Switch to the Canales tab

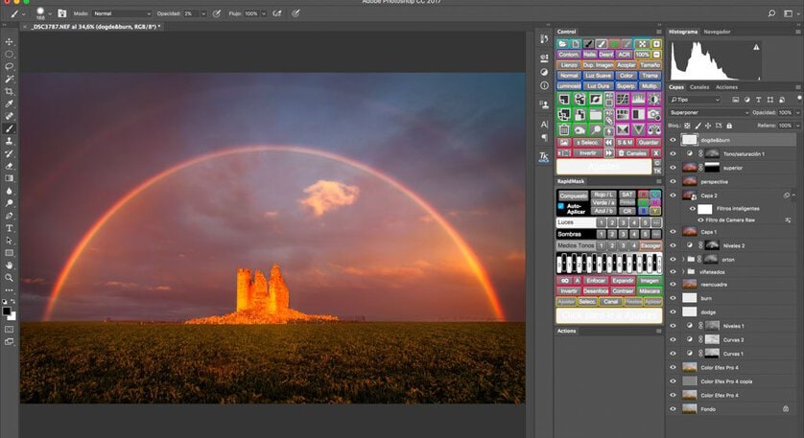(x=699, y=87)
